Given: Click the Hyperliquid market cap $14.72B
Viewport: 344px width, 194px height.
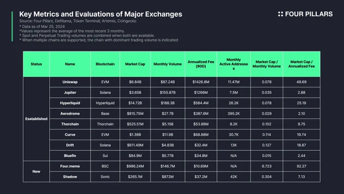Looking at the screenshot, I should [135, 103].
